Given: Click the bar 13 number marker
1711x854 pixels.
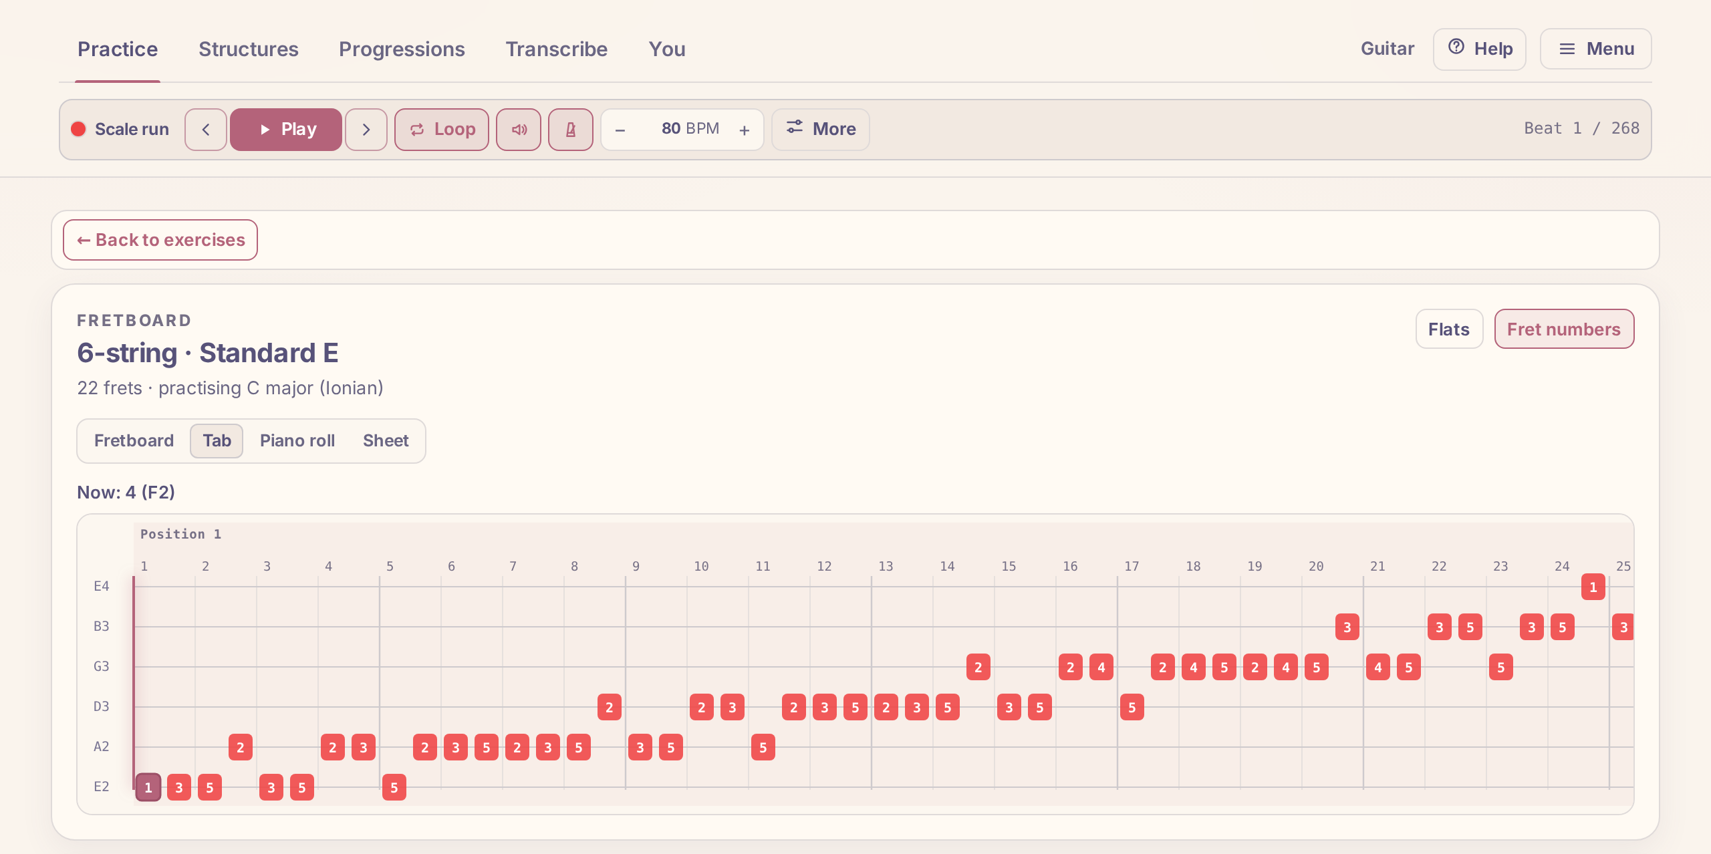Looking at the screenshot, I should pyautogui.click(x=886, y=566).
